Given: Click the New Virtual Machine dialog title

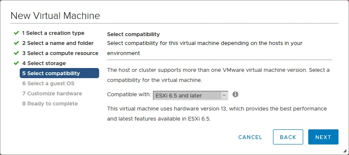Looking at the screenshot, I should click(55, 16).
